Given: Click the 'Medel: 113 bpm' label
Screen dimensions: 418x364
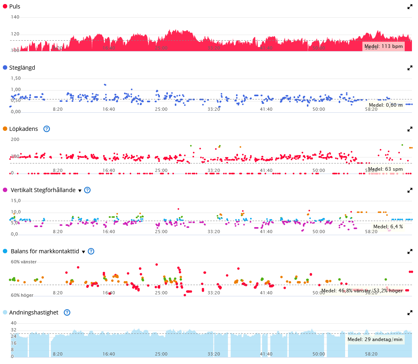Looking at the screenshot, I should 383,46.
